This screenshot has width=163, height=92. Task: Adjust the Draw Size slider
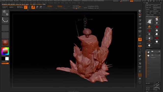click(x=78, y=8)
